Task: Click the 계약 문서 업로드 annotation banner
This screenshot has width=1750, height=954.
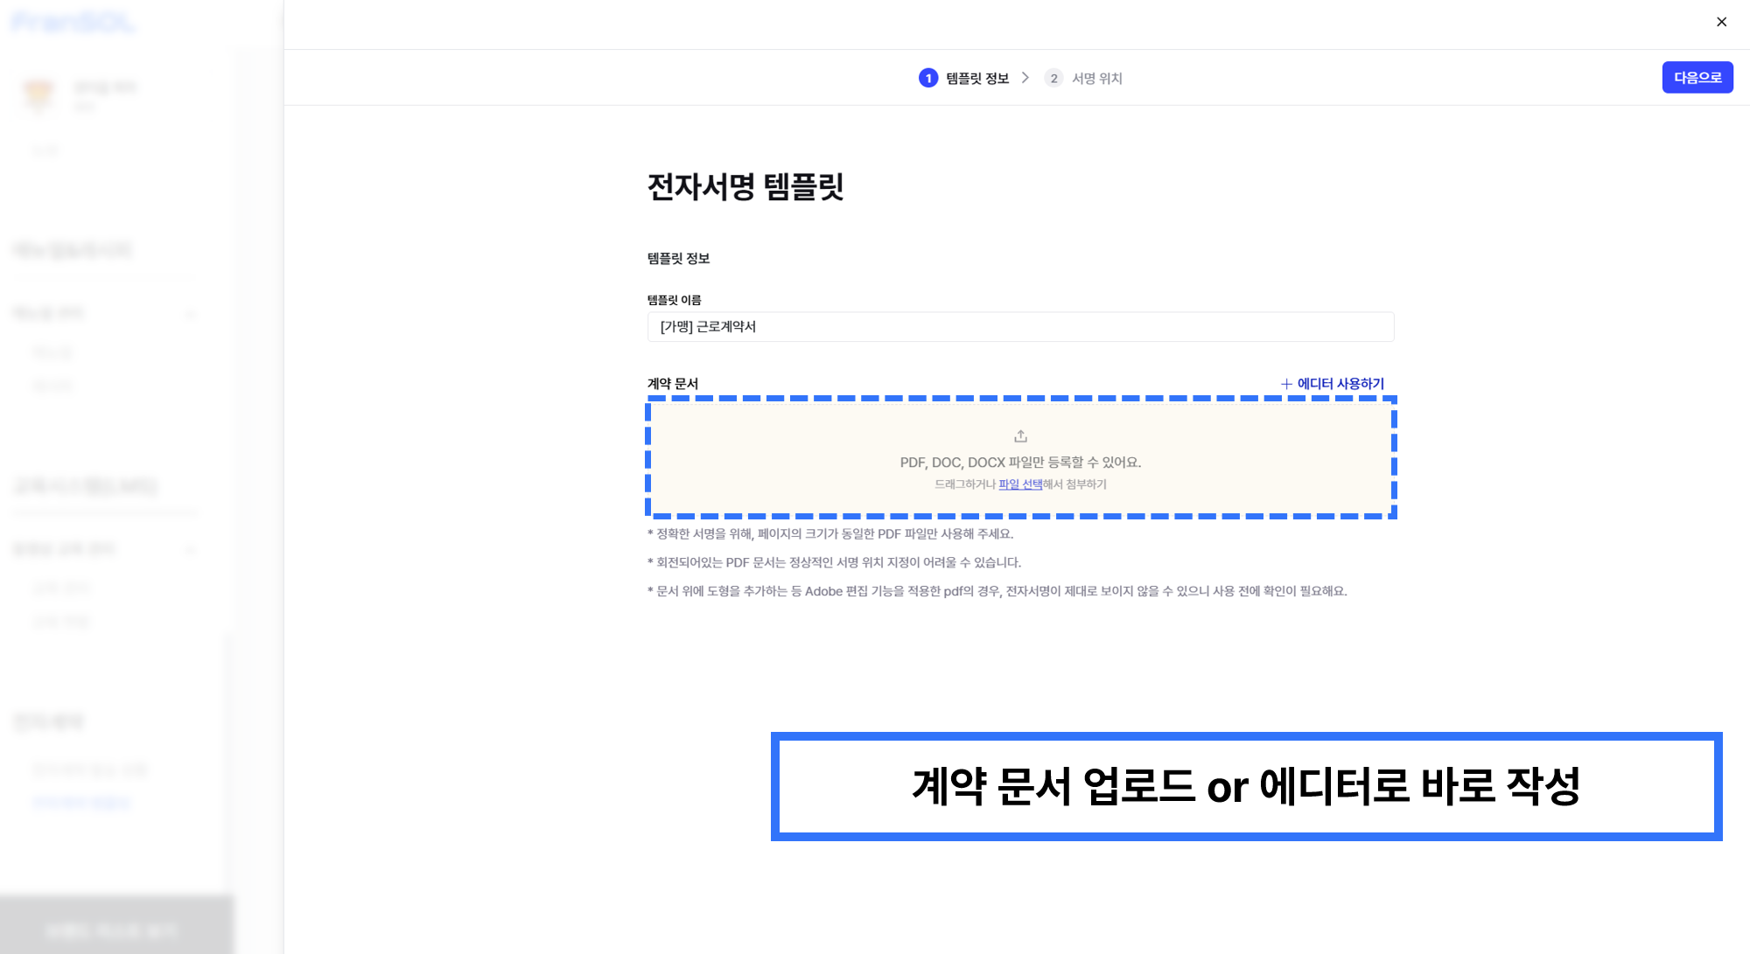Action: [1246, 786]
